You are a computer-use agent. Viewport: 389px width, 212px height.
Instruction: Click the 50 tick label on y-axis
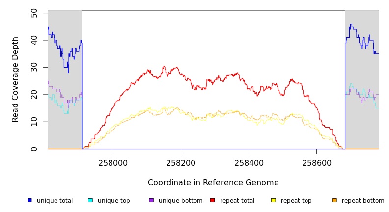point(34,13)
